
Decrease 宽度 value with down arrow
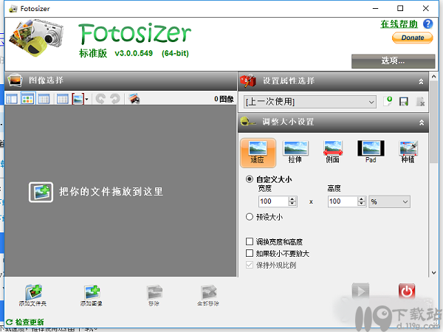292,204
